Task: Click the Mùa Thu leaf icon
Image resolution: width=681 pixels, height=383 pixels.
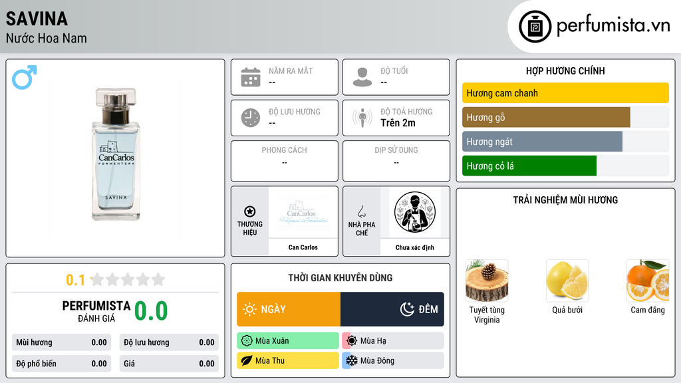Action: [247, 360]
